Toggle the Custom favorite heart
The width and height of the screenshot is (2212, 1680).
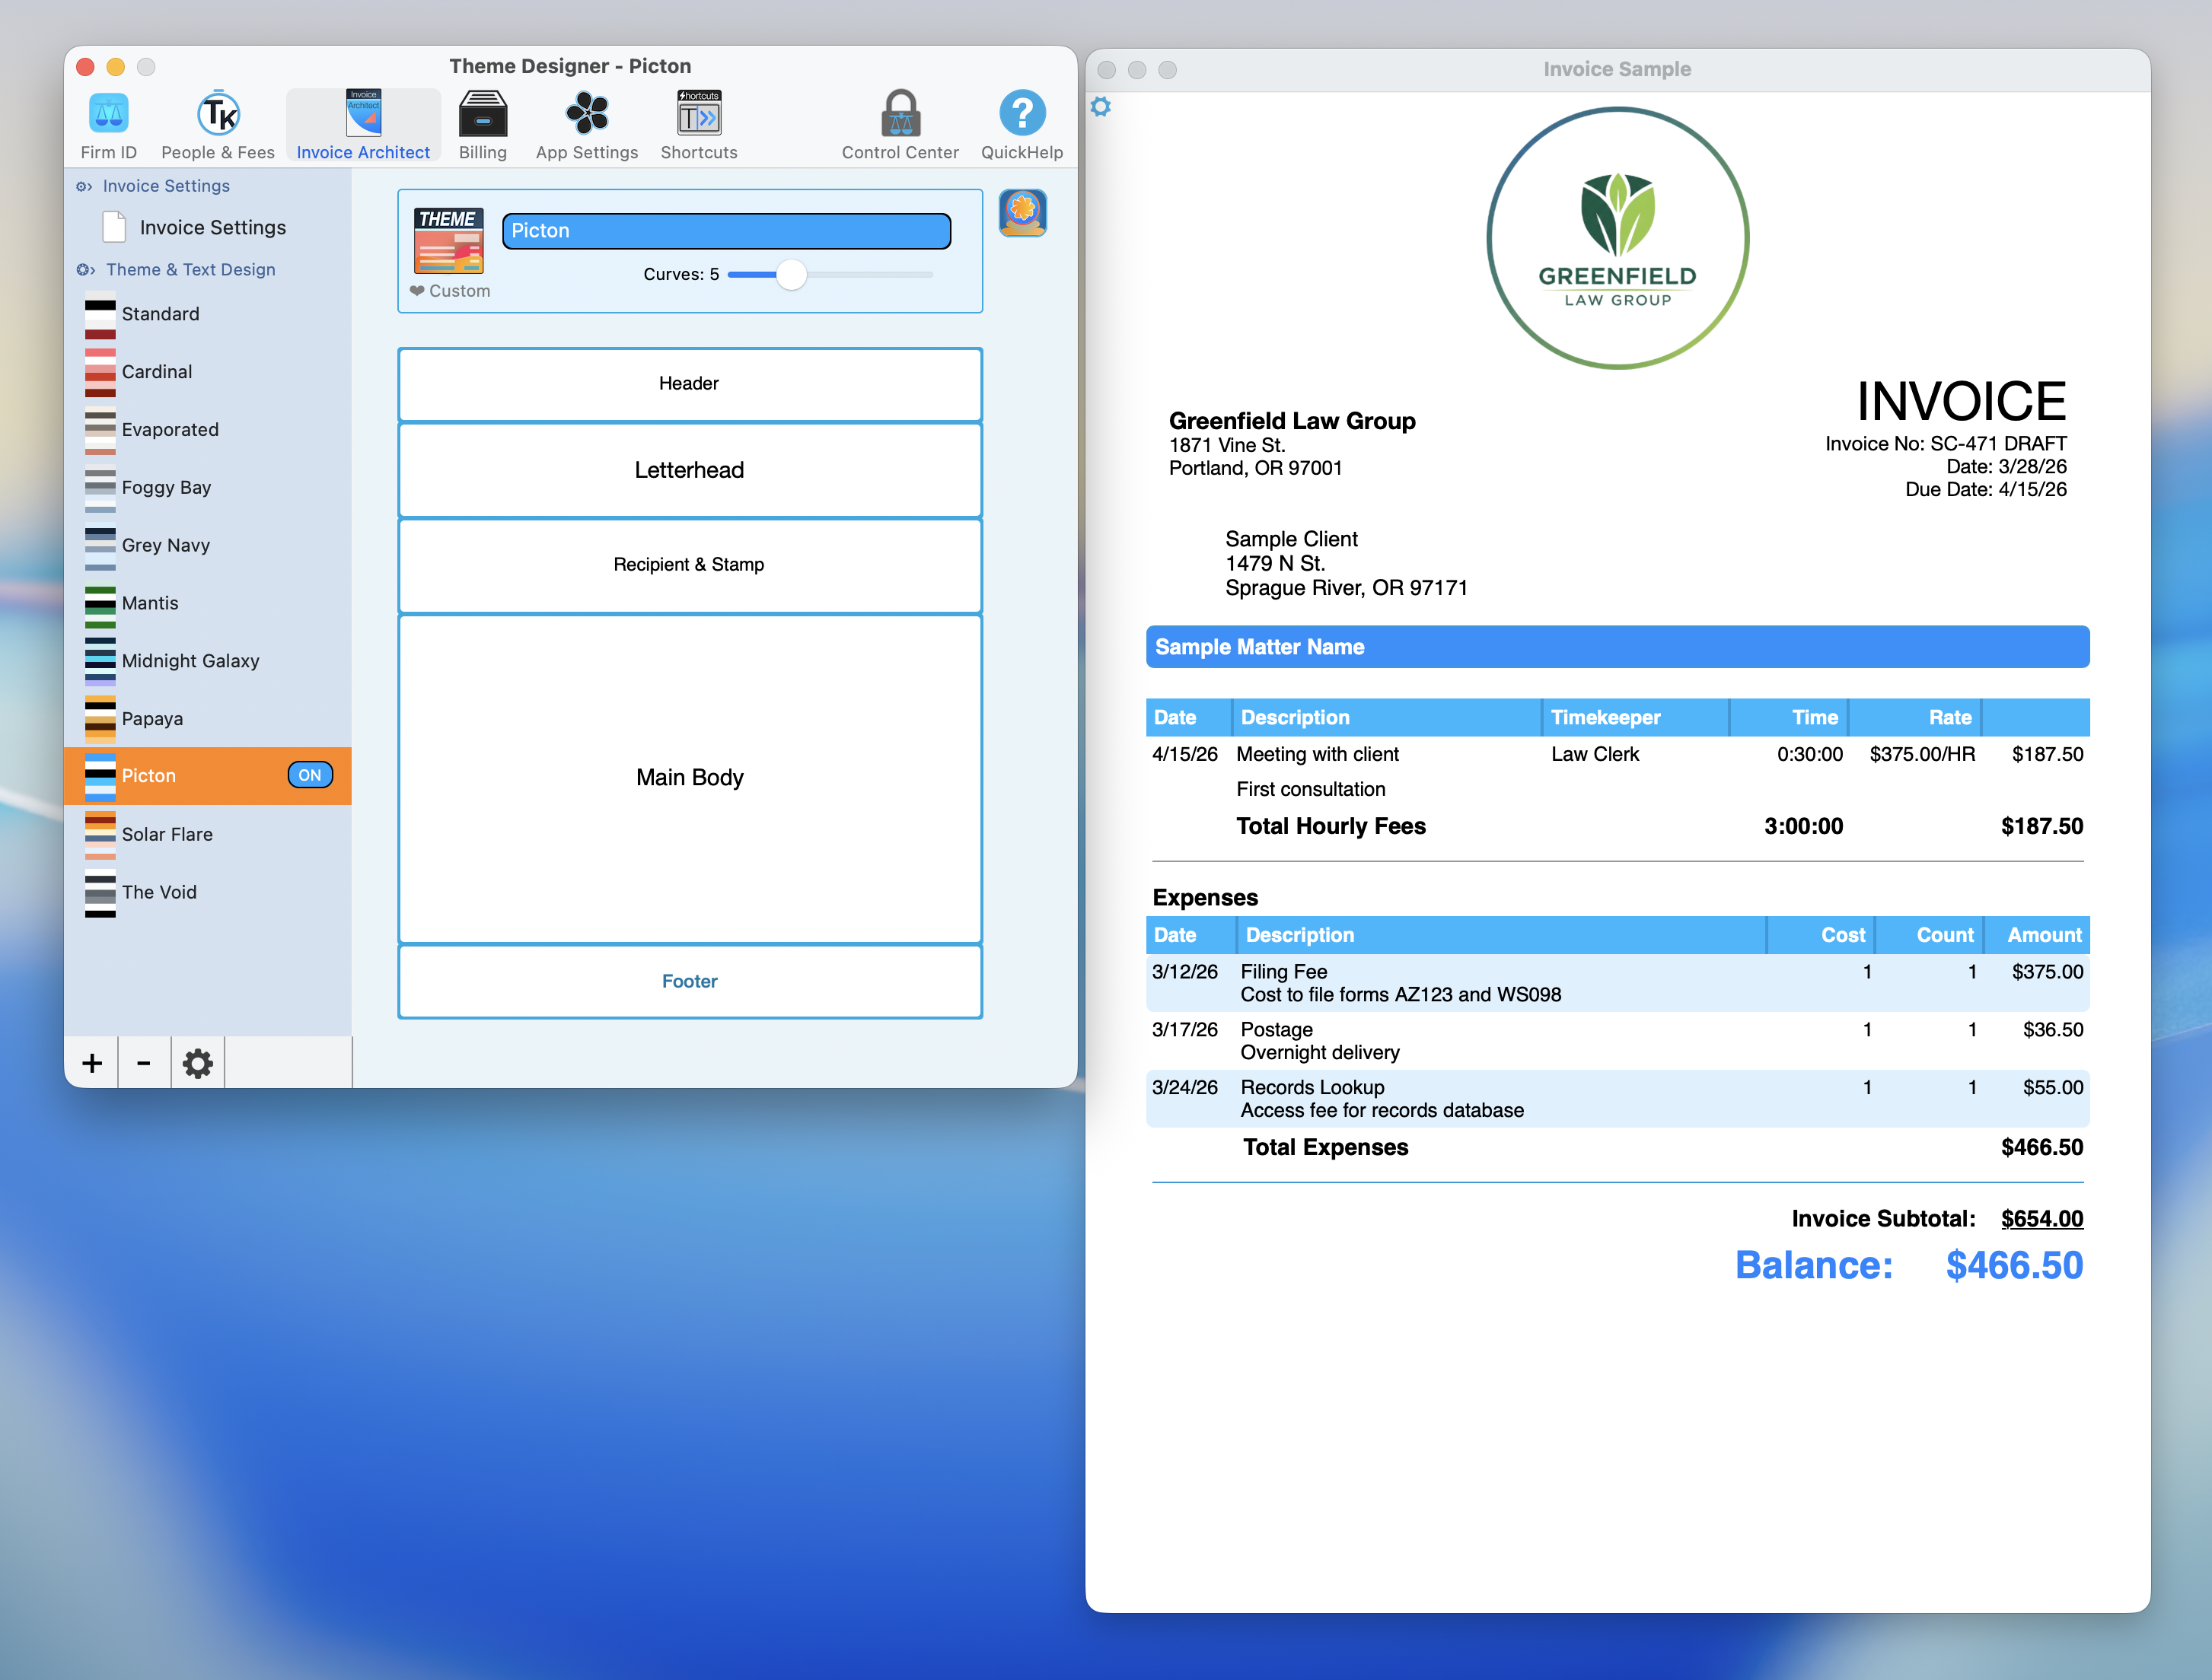pos(416,291)
